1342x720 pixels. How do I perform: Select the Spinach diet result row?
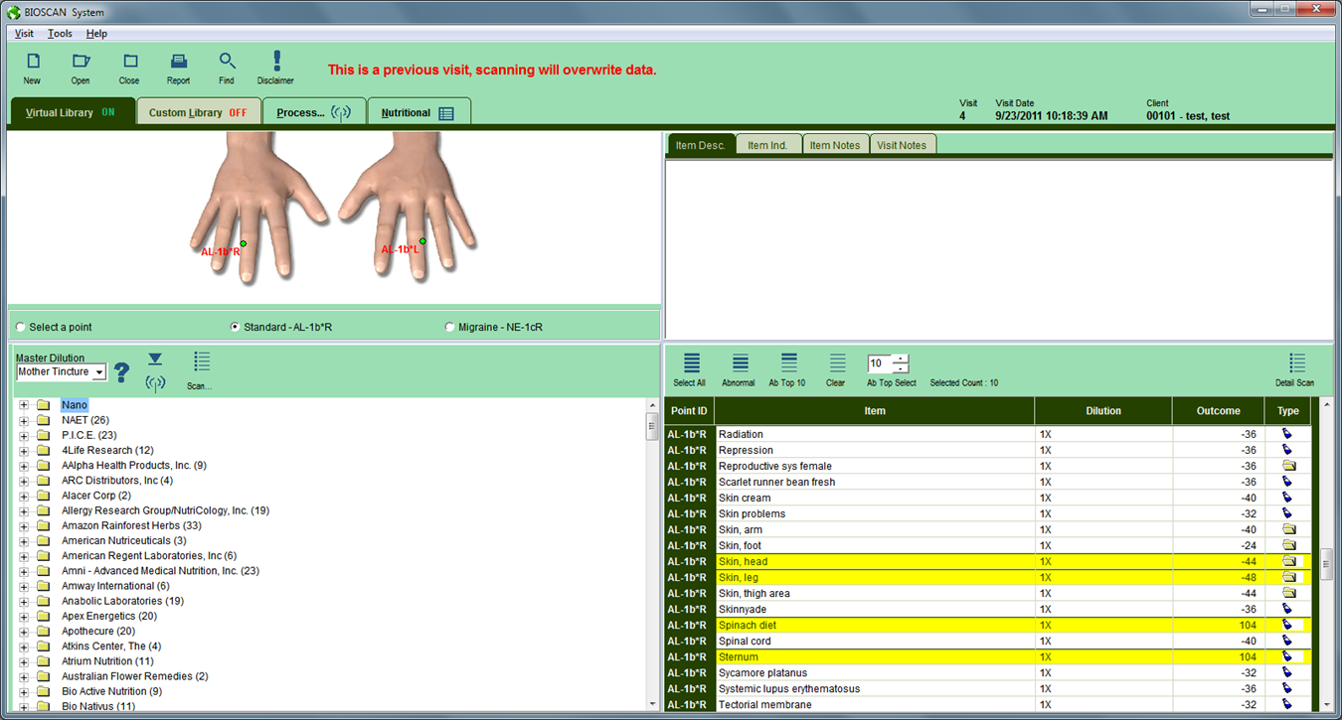pos(875,626)
